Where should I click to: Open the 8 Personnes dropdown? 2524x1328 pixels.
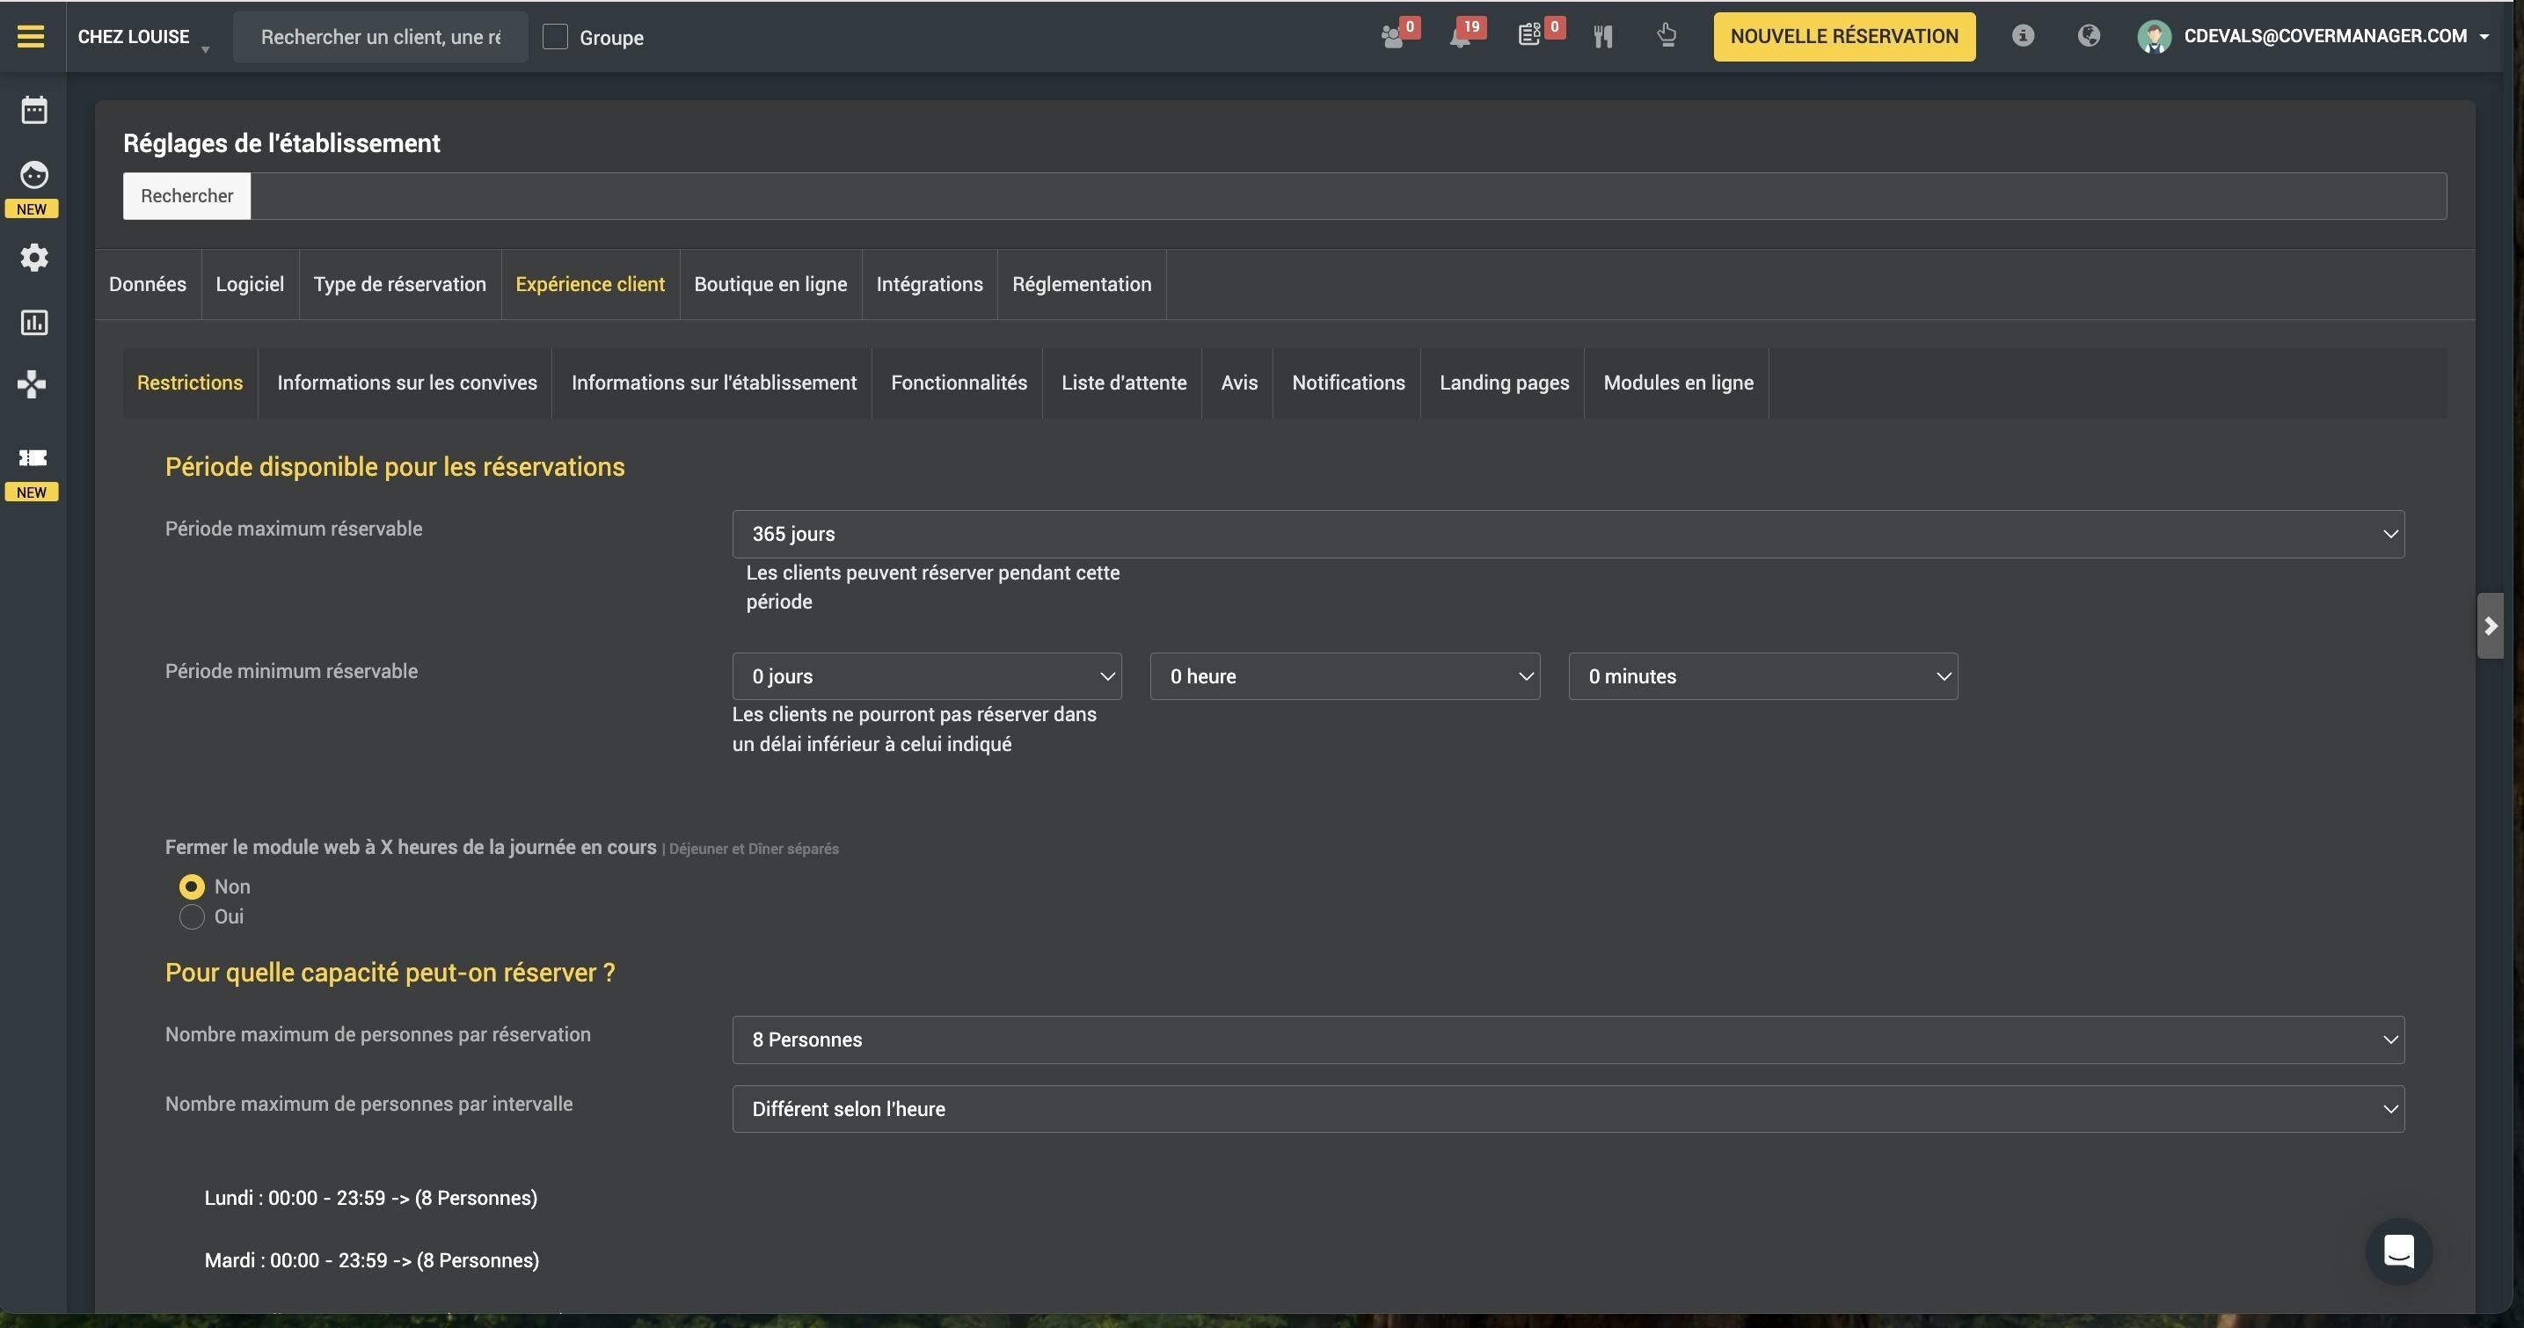tap(1568, 1040)
